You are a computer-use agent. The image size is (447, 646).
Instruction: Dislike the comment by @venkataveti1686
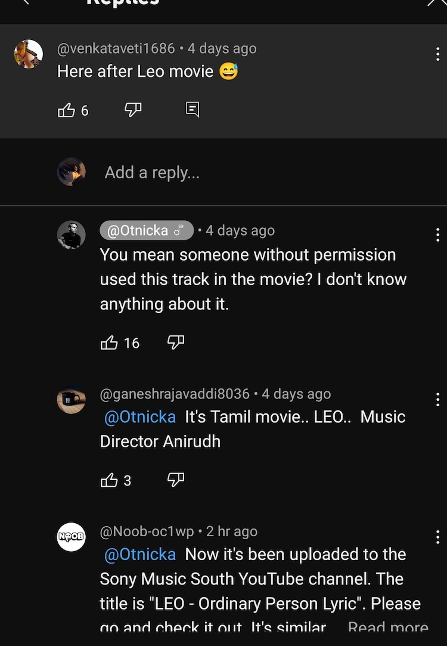pyautogui.click(x=133, y=110)
